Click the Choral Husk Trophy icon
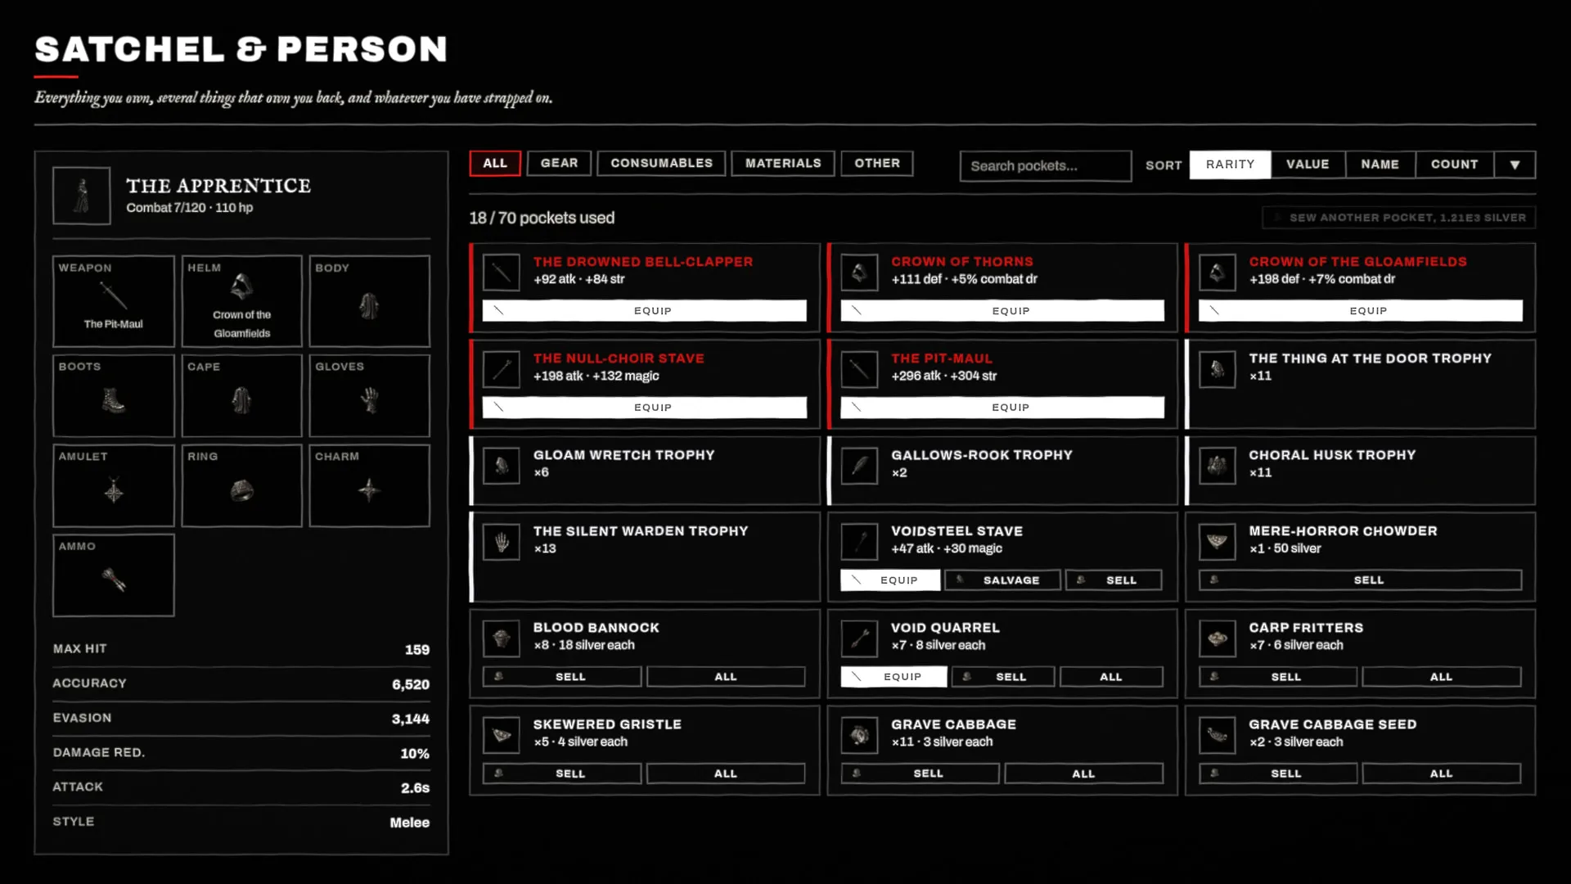The width and height of the screenshot is (1571, 884). tap(1218, 466)
